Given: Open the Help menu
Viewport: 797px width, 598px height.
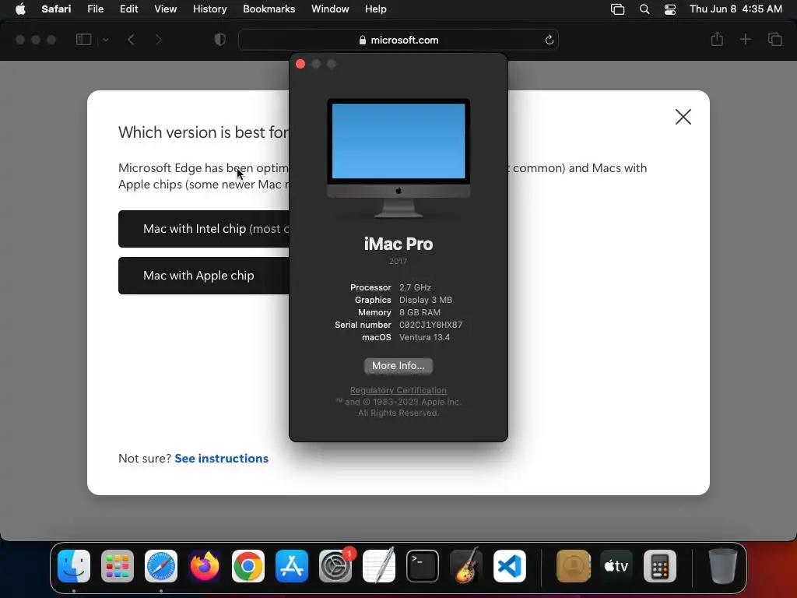Looking at the screenshot, I should coord(376,9).
